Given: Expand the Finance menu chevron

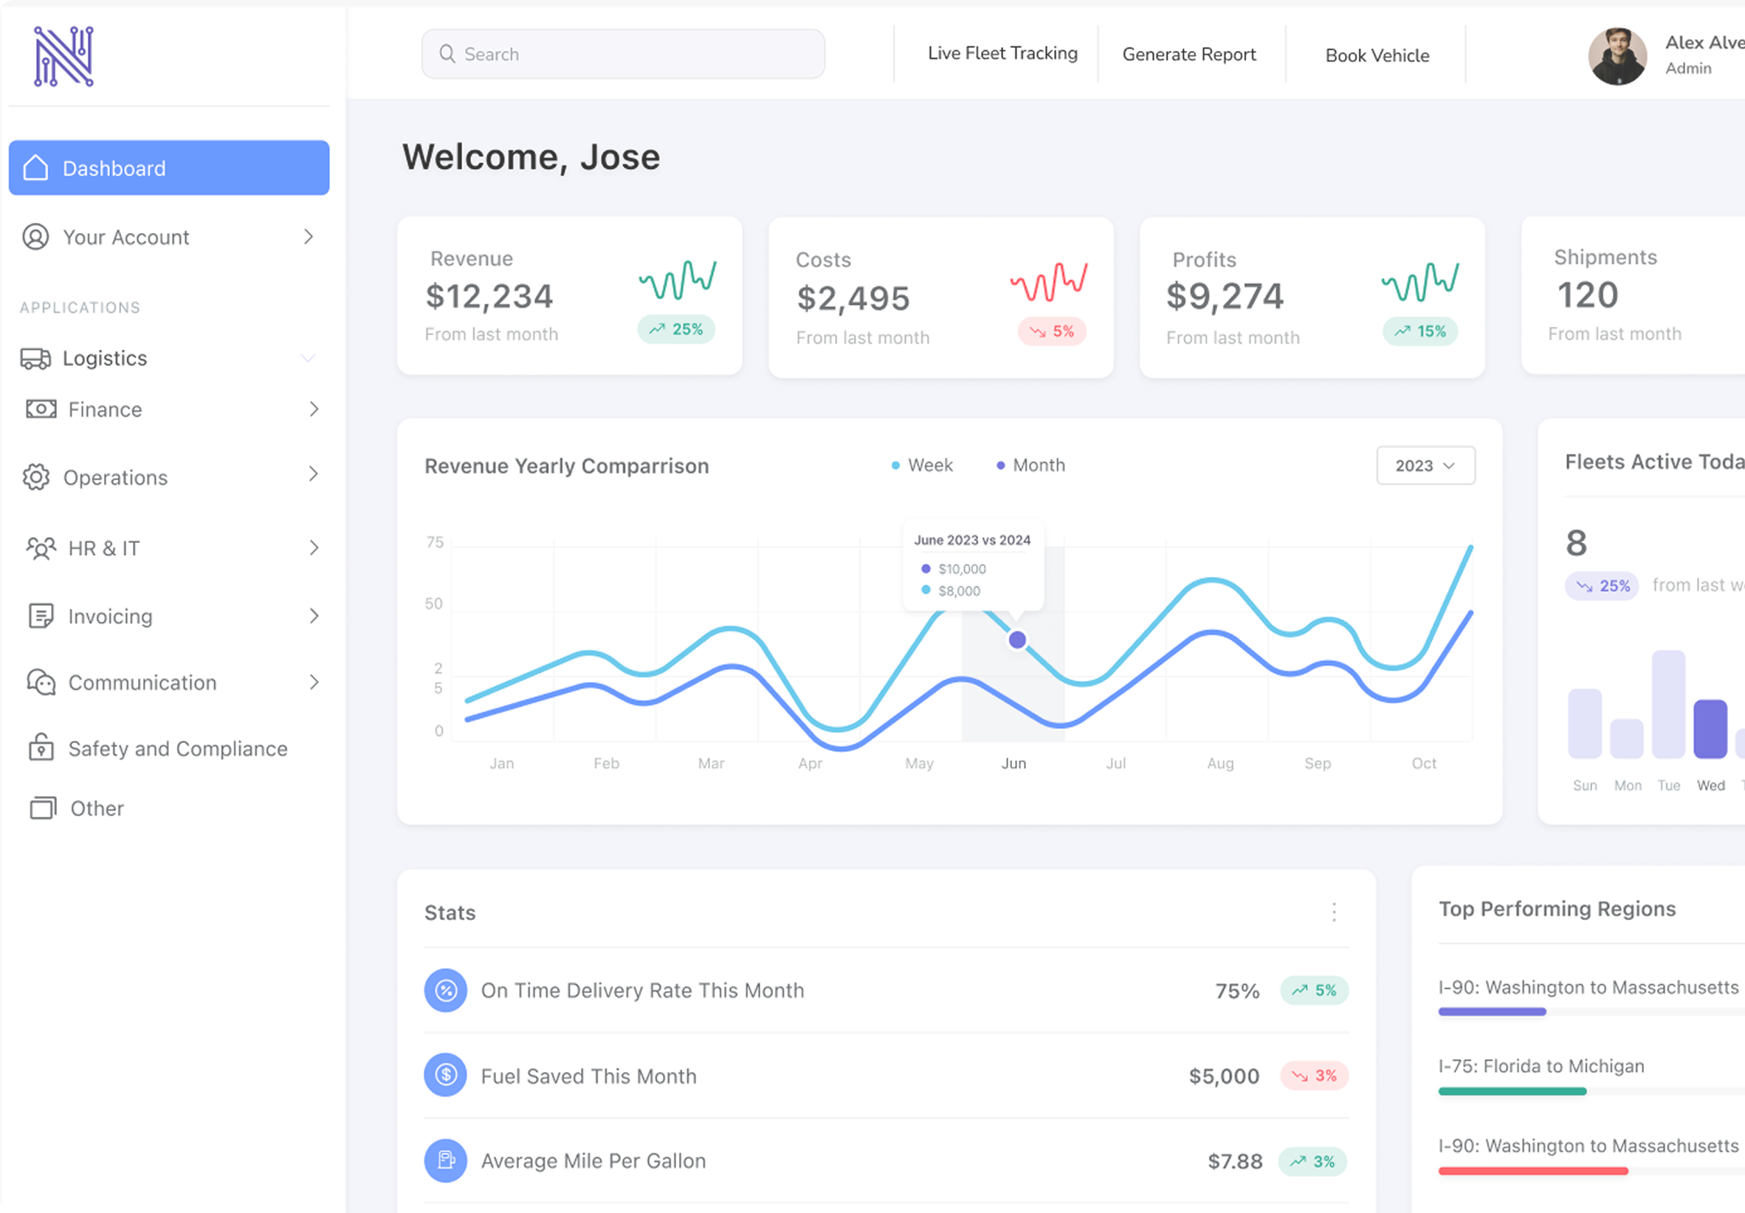Looking at the screenshot, I should point(314,409).
